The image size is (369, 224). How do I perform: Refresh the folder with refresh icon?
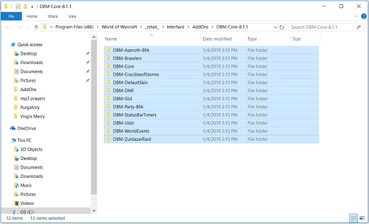(282, 27)
